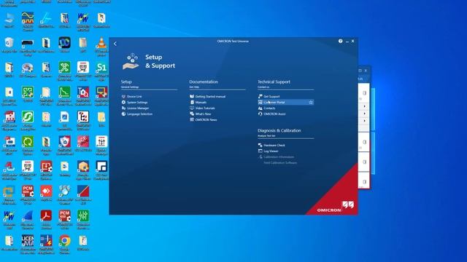Select the Recycle Bin desktop icon
The height and width of the screenshot is (262, 467).
9,45
